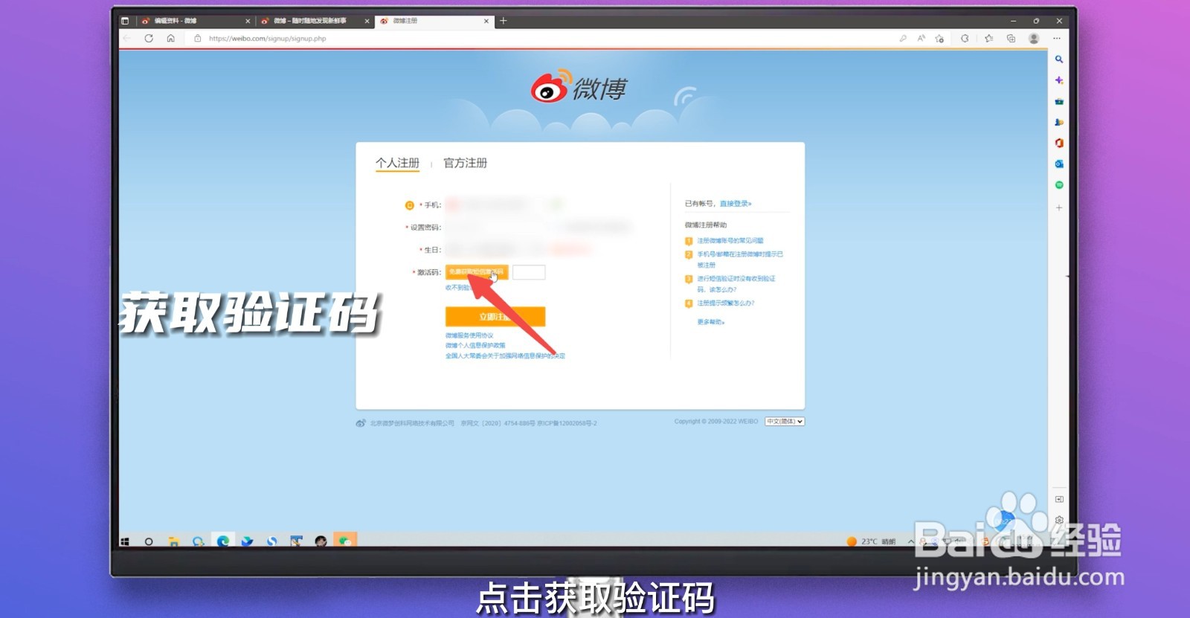Click the 23°C weather widget in taskbar
Viewport: 1190px width, 618px height.
871,541
